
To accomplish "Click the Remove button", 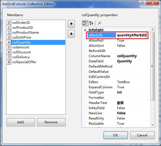I will pyautogui.click(x=51, y=122).
